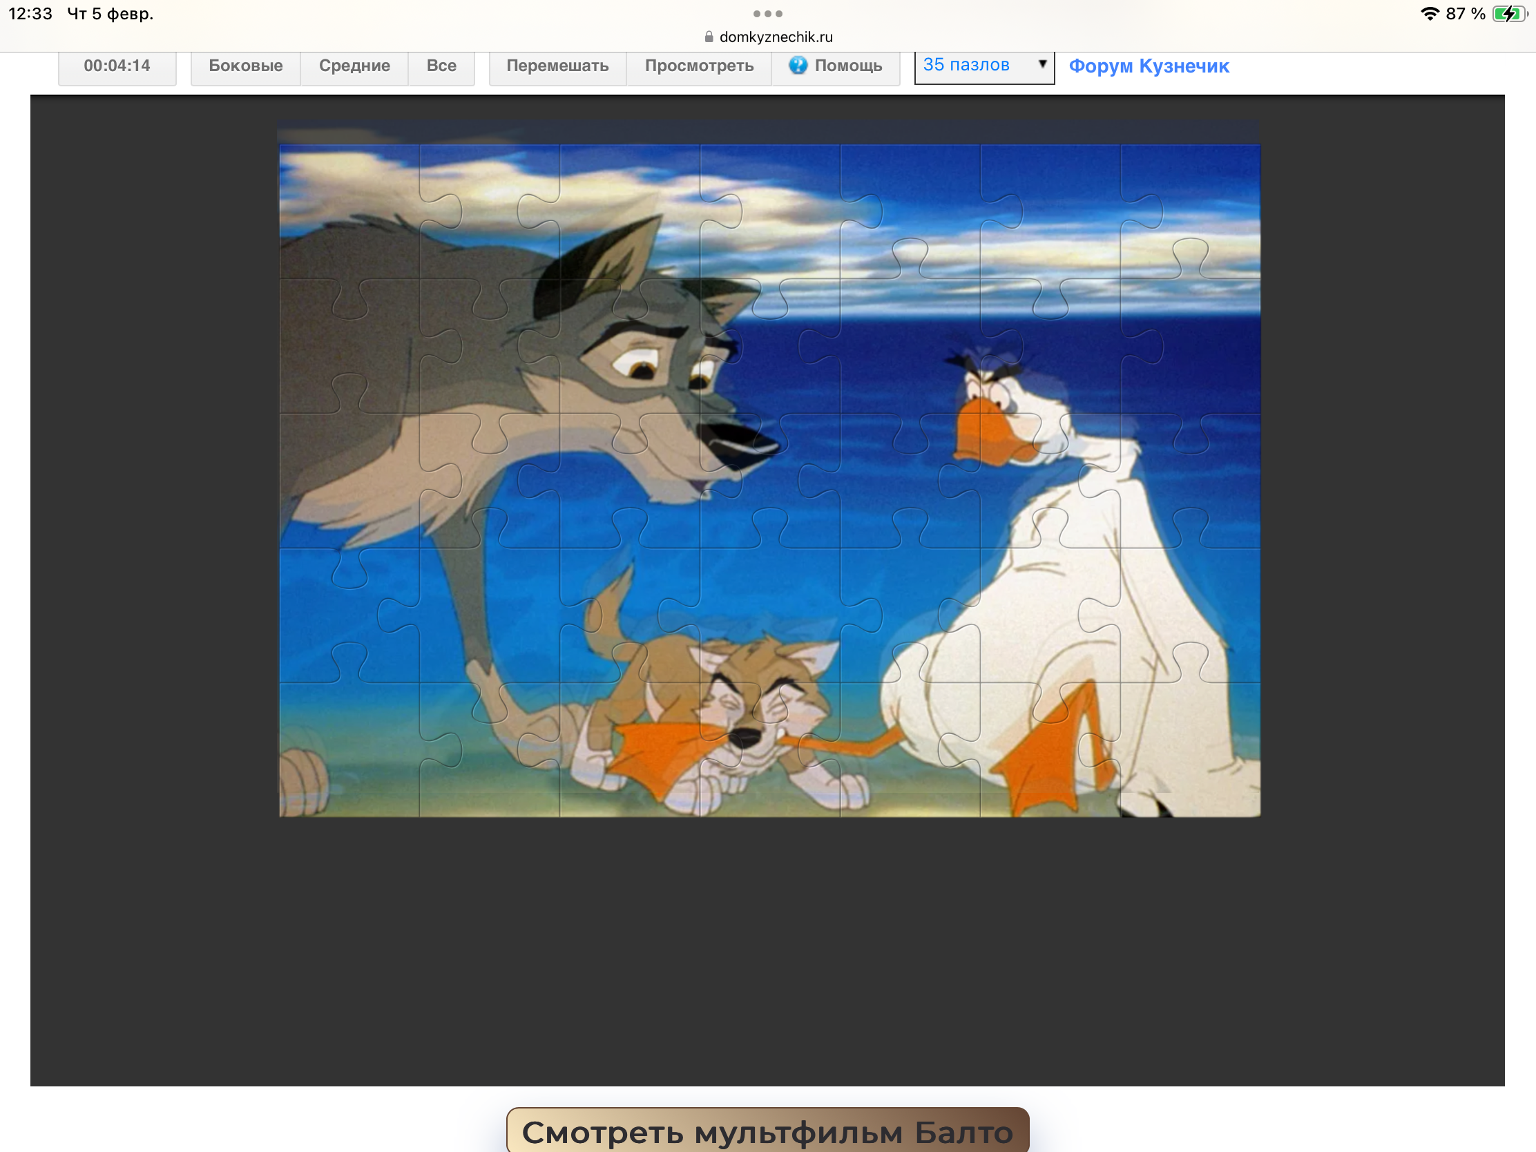The width and height of the screenshot is (1536, 1152).
Task: Show only Боковые edge pieces
Action: point(245,66)
